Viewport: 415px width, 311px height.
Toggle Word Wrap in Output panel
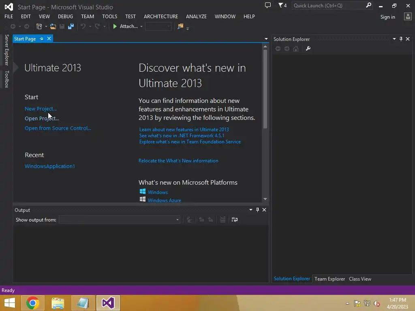(235, 220)
